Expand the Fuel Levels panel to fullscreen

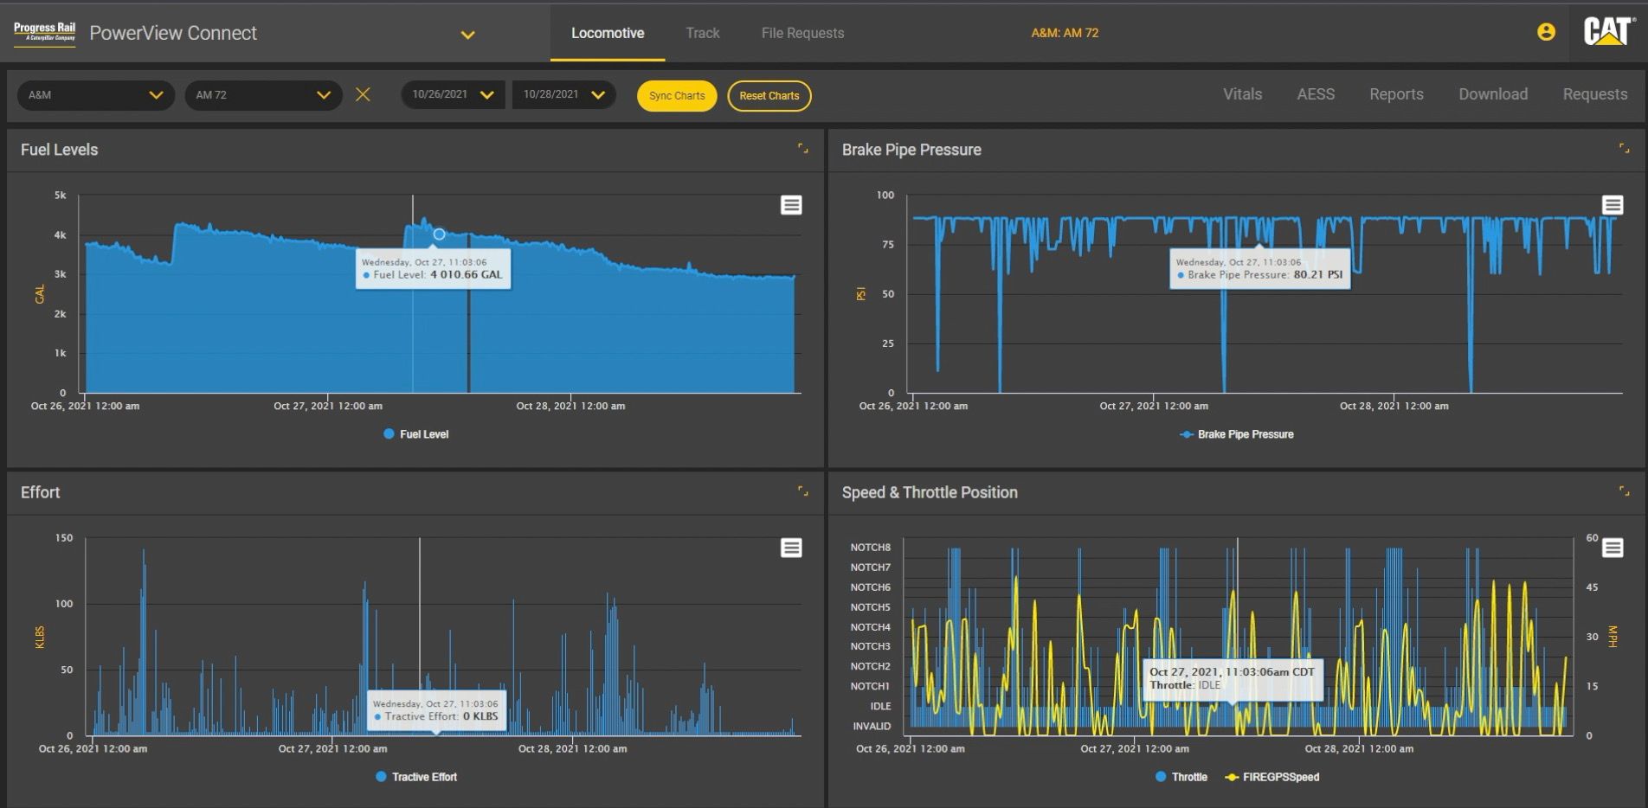click(802, 149)
